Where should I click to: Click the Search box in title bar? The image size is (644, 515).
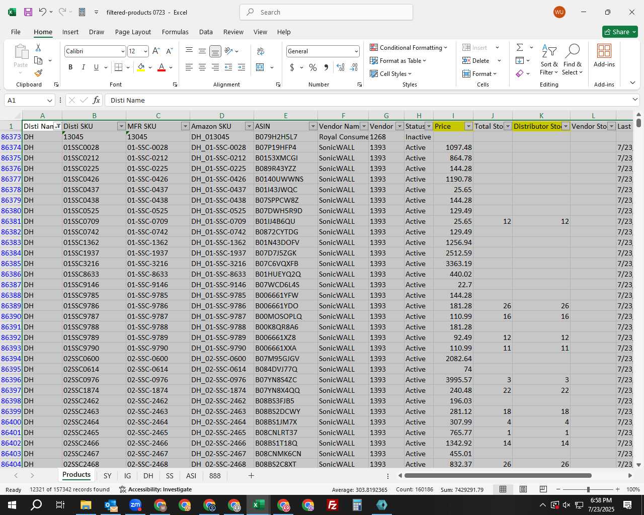coord(327,12)
